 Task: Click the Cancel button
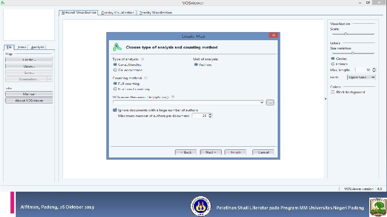click(x=263, y=152)
